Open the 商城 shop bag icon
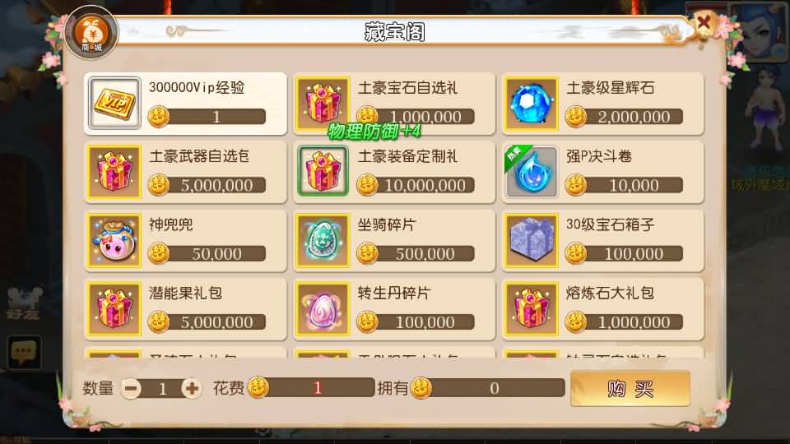 click(91, 33)
